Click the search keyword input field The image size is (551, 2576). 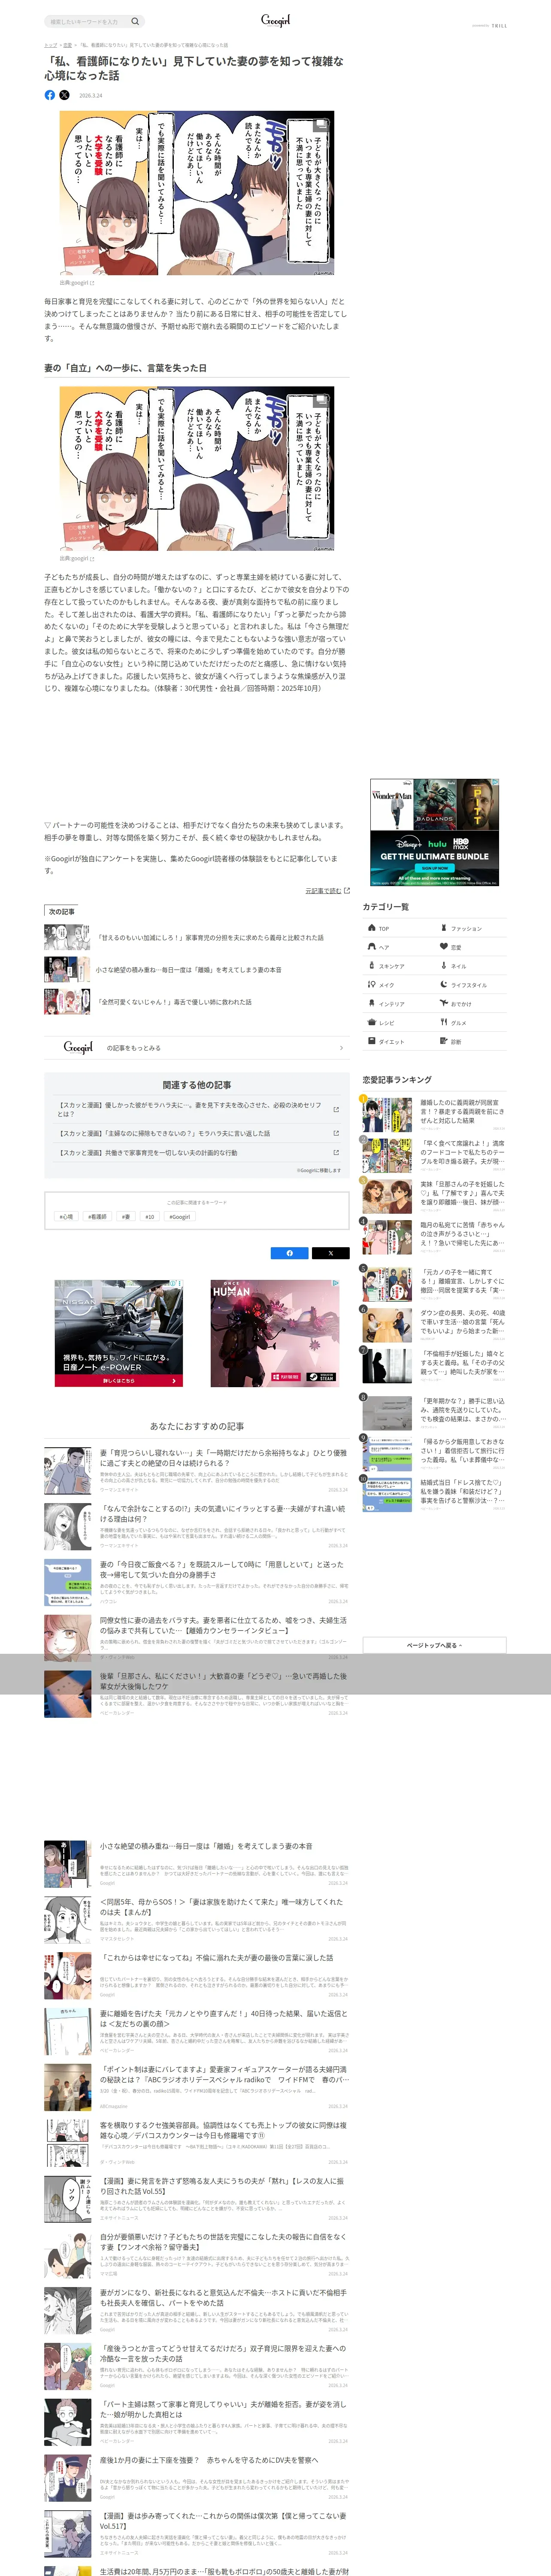[88, 21]
